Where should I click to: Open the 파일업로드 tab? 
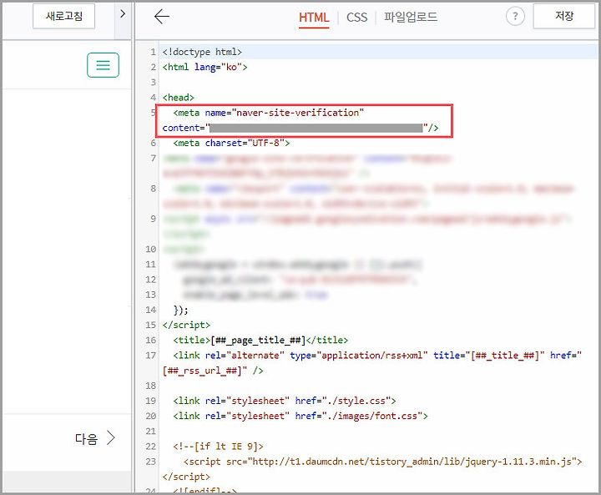click(411, 17)
